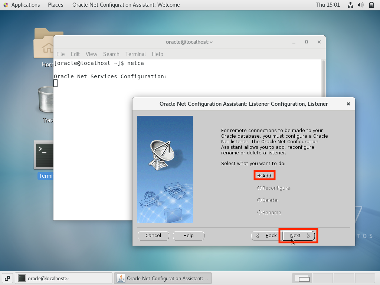Click the clipboard icon in top panel
380x285 pixels.
coord(371,5)
